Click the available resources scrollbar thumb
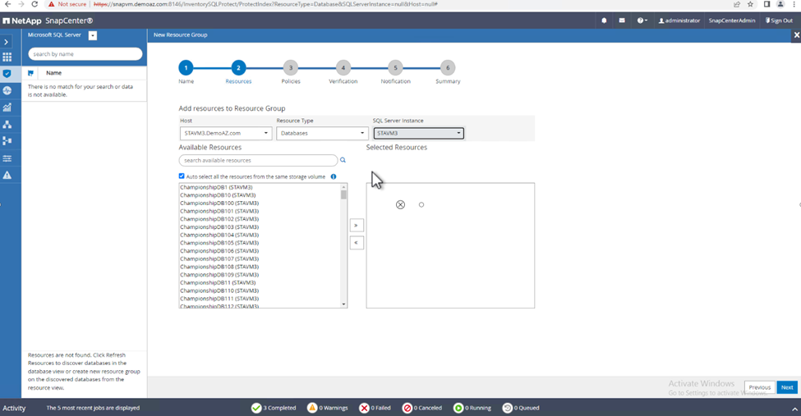The height and width of the screenshot is (416, 801). [343, 195]
